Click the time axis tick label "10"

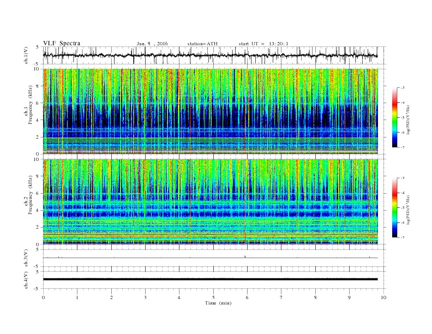pos(383,297)
